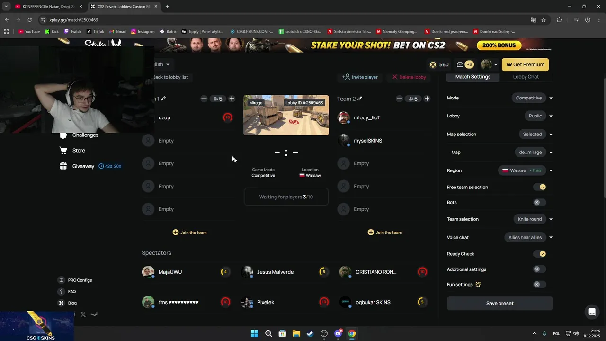Enable the Fun settings toggle
The width and height of the screenshot is (606, 341).
pos(540,285)
